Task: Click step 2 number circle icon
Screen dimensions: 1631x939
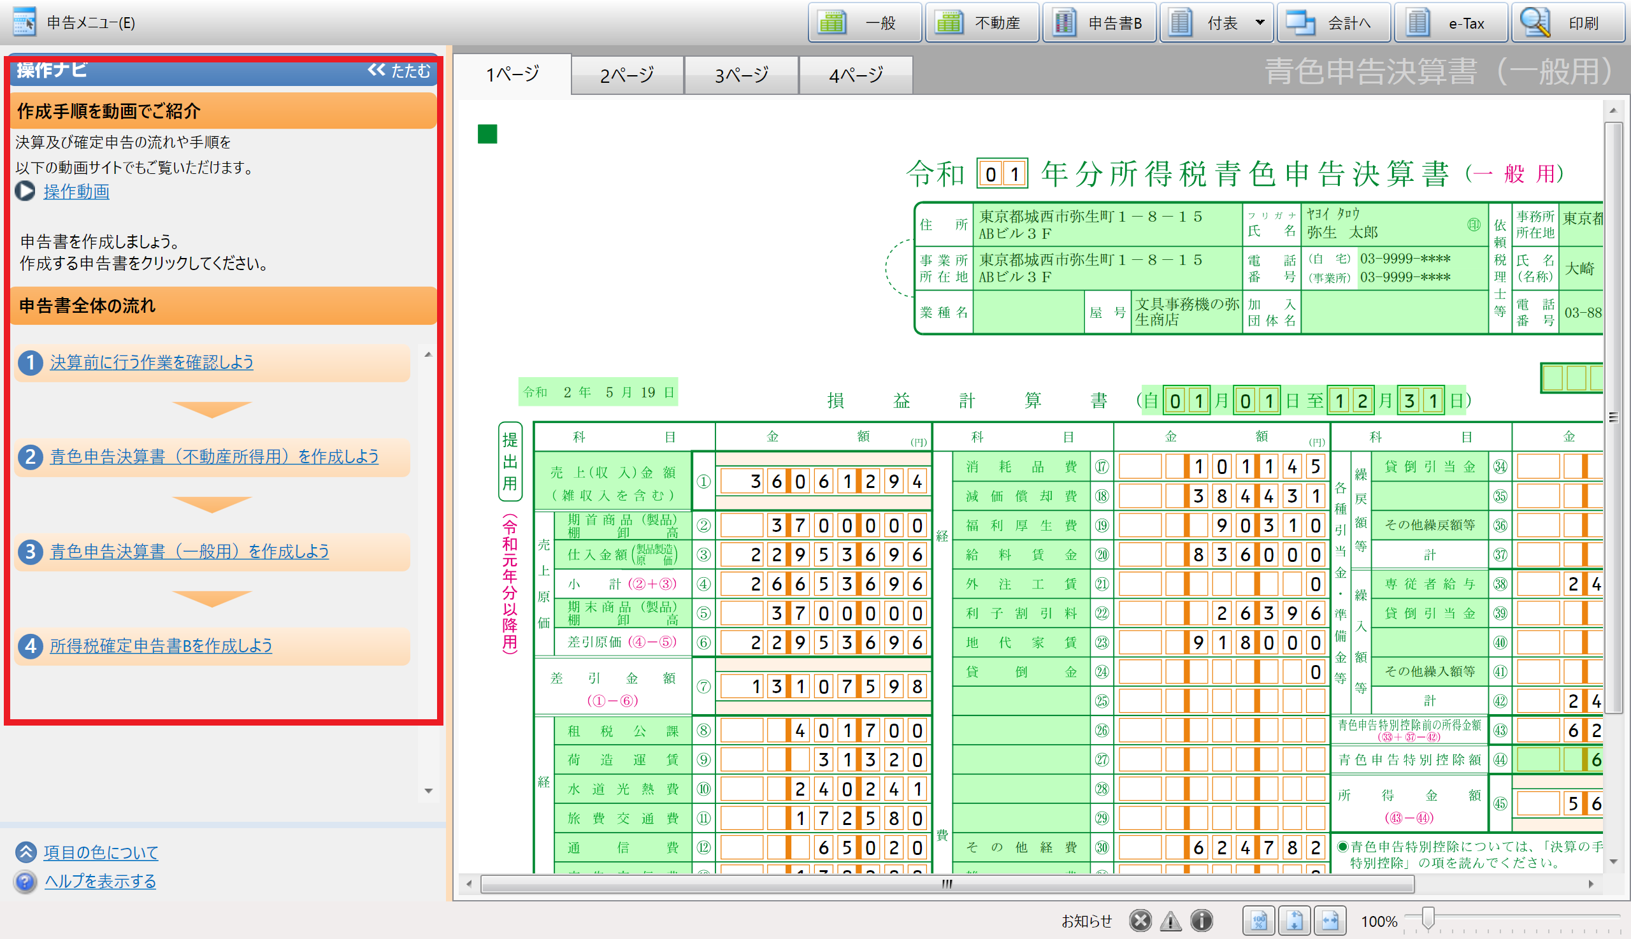Action: tap(30, 457)
